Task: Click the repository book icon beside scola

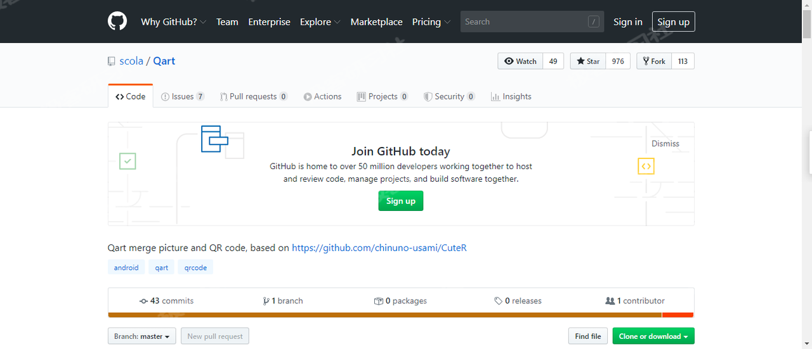Action: tap(112, 61)
